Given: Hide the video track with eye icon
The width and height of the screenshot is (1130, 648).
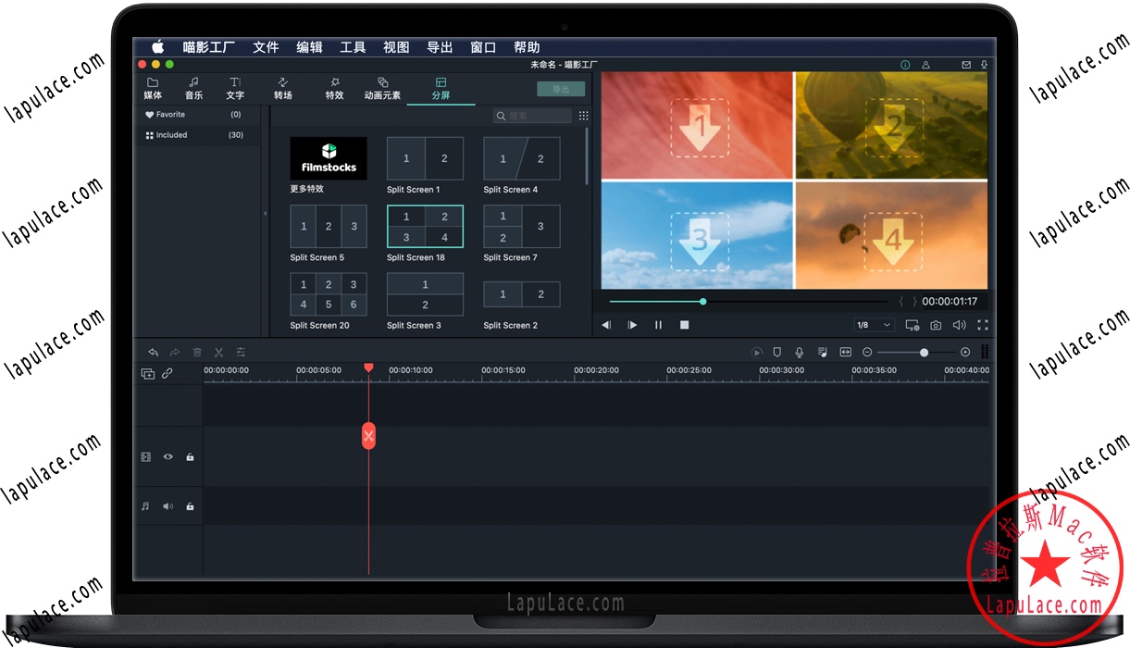Looking at the screenshot, I should [x=168, y=456].
